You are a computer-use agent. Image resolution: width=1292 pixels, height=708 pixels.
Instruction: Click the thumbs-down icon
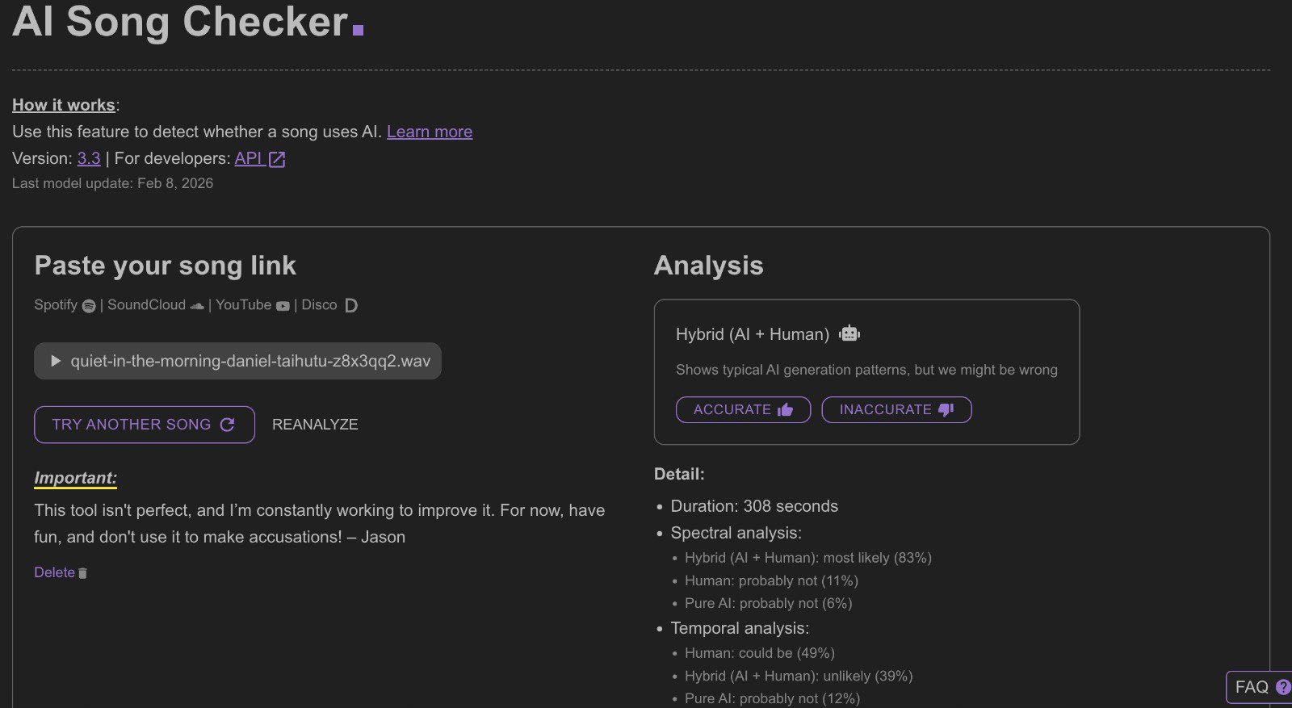coord(946,409)
